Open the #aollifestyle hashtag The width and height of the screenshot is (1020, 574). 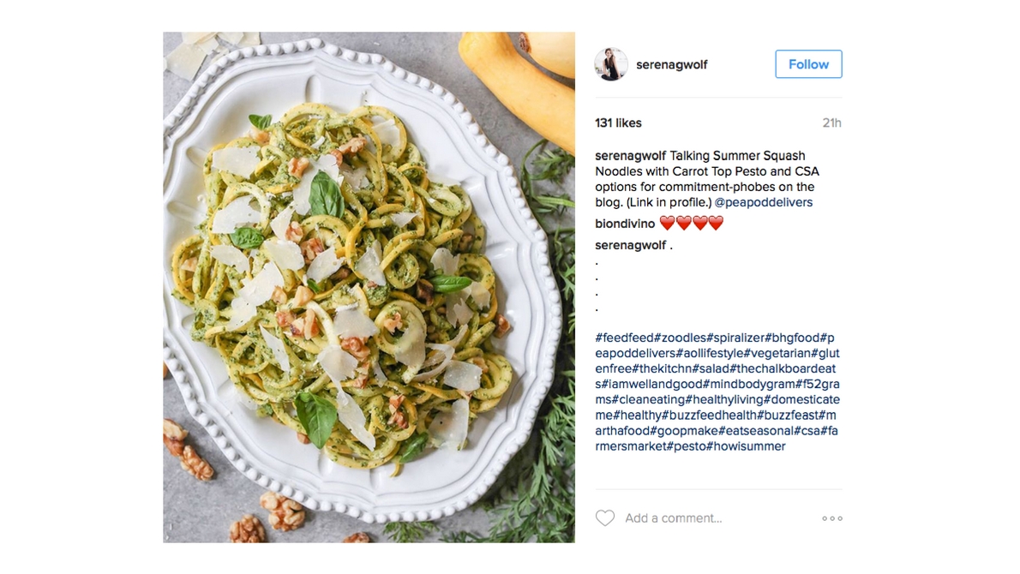click(710, 353)
